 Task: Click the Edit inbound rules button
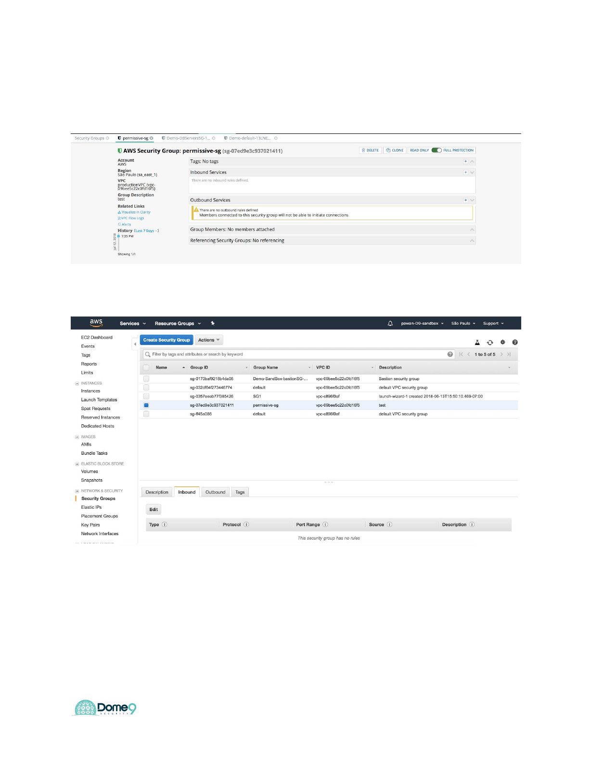point(154,510)
